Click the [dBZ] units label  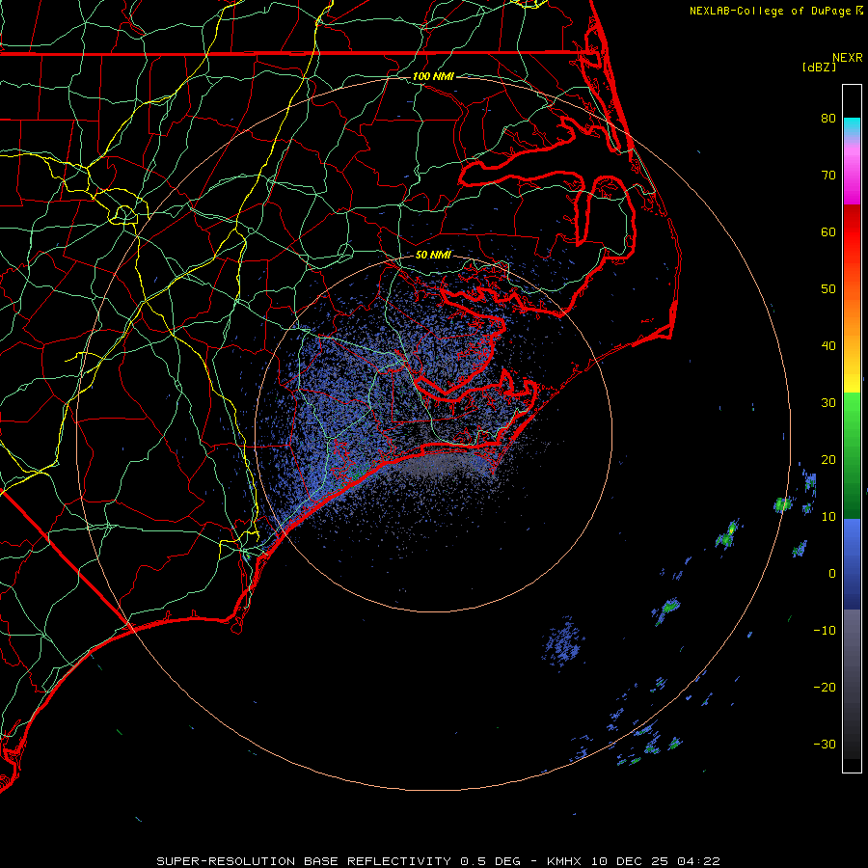pos(819,68)
